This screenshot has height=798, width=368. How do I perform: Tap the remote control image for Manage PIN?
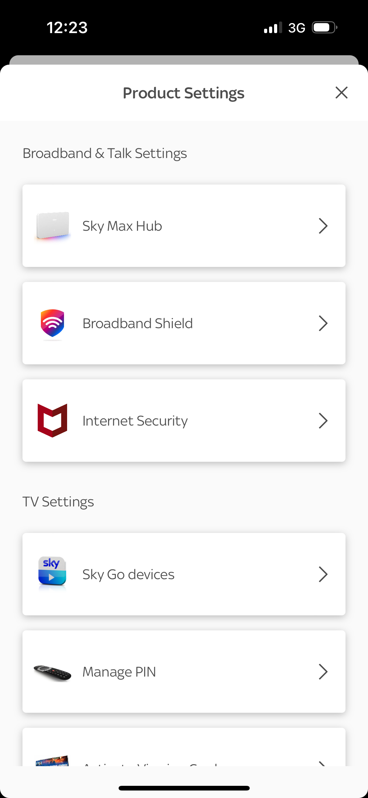(x=52, y=672)
